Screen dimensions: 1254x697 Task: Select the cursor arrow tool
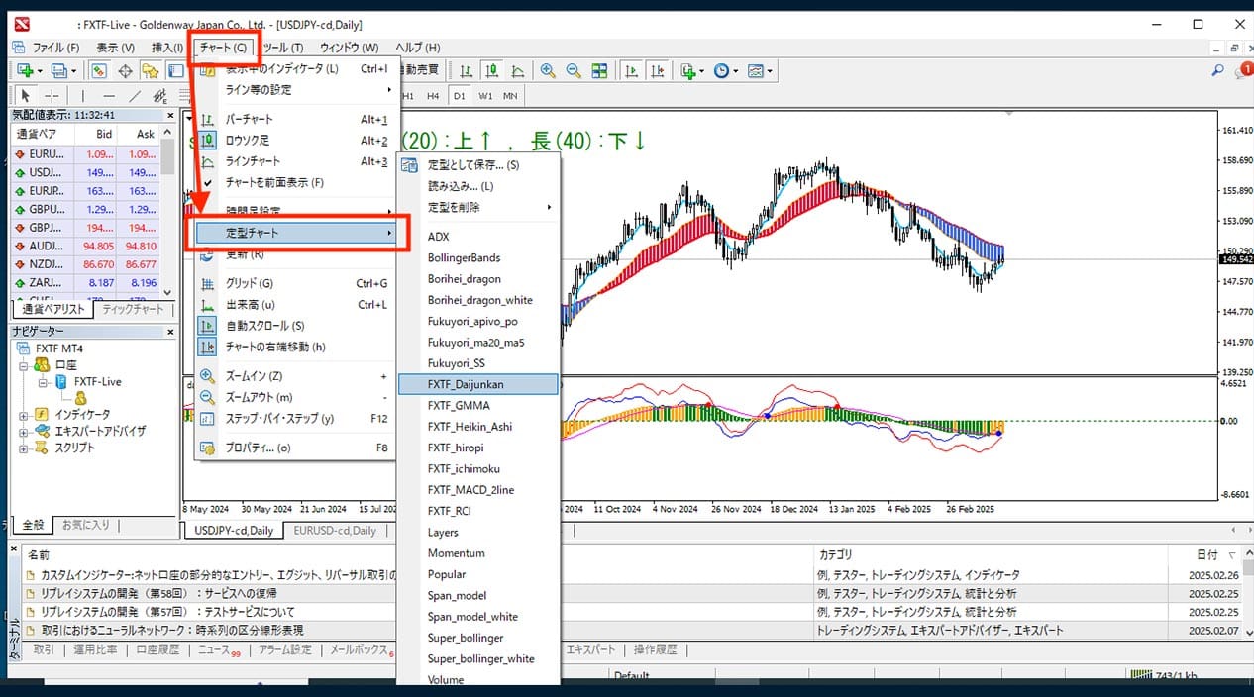point(26,96)
